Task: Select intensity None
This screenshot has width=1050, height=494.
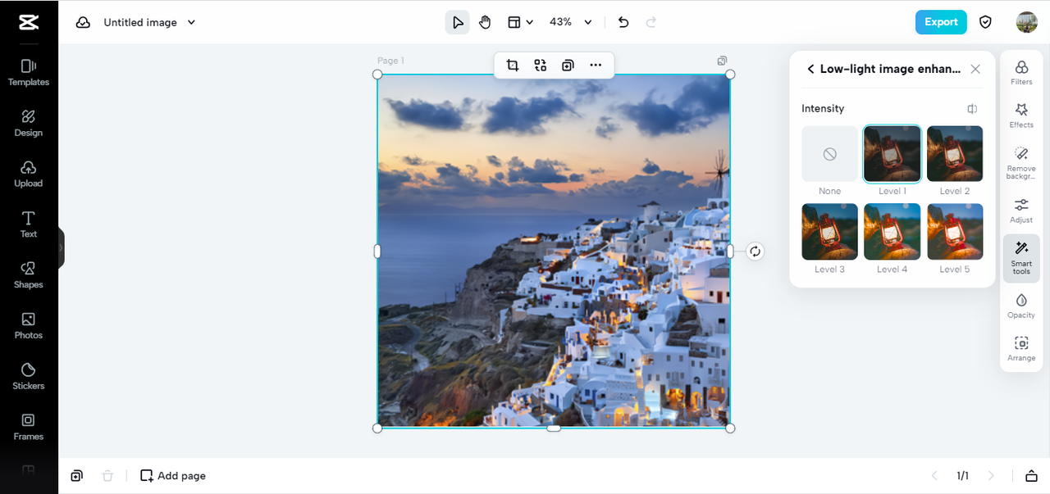Action: tap(829, 154)
